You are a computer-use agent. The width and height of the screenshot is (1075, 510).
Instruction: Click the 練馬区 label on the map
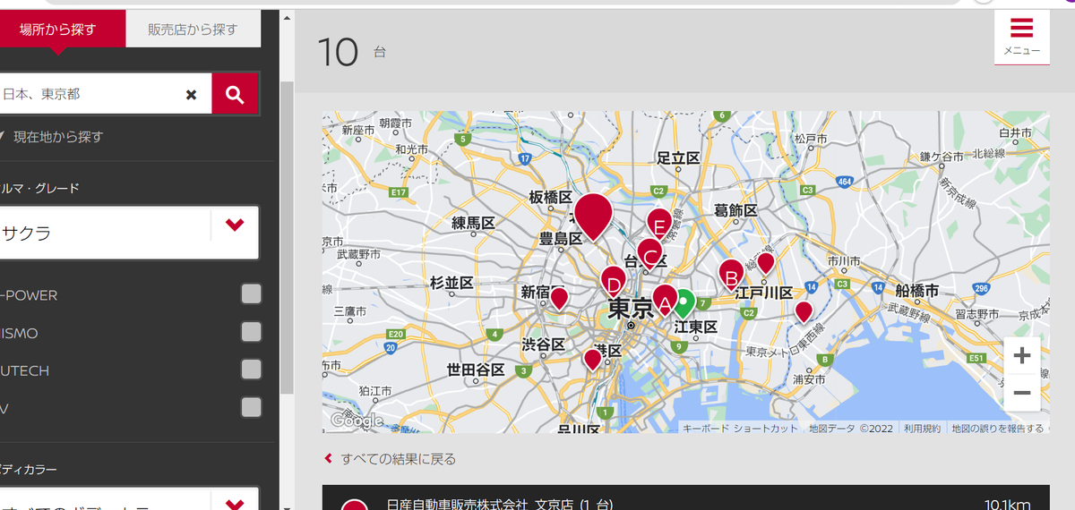pos(474,222)
